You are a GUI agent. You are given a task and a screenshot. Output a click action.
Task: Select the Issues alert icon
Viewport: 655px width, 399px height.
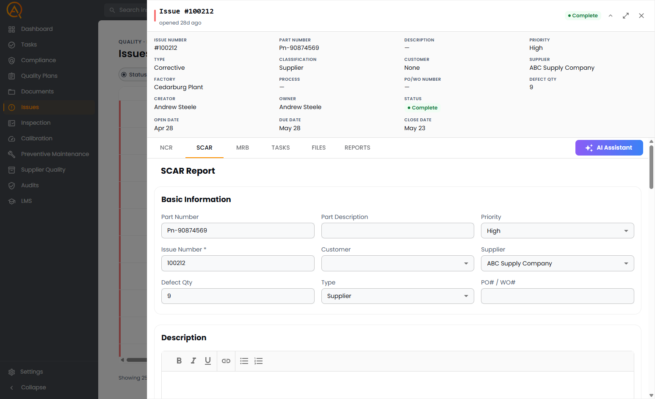[12, 107]
